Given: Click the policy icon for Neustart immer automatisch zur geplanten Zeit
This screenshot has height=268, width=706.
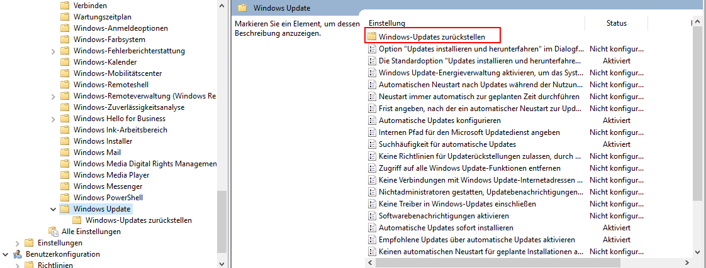Looking at the screenshot, I should [x=372, y=97].
